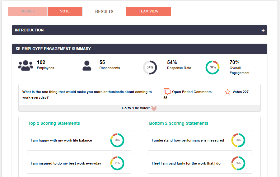The height and width of the screenshot is (177, 280).
Task: Collapse the Employee Engagement Summary header
Action: [139, 49]
